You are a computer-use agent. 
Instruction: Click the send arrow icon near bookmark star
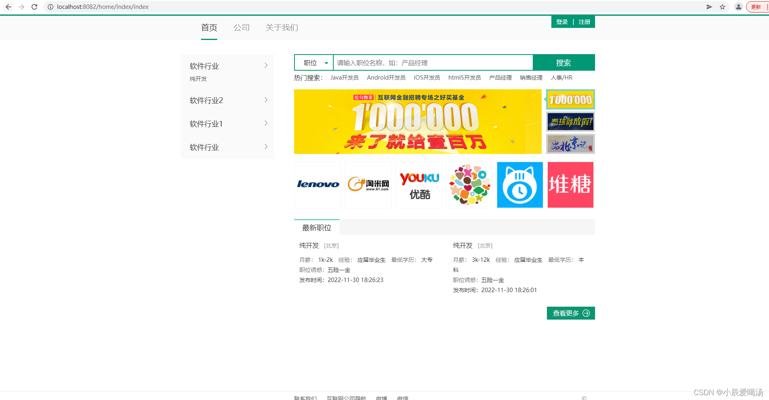[709, 7]
